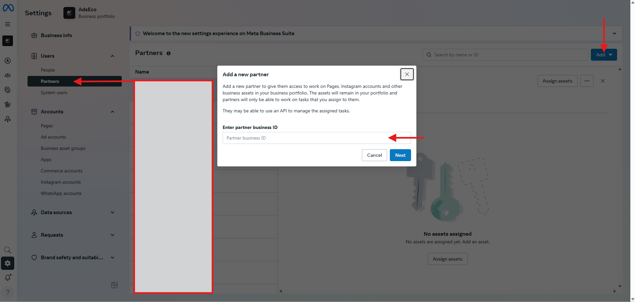Click the star icon in welcome banner
This screenshot has width=635, height=302.
[138, 33]
